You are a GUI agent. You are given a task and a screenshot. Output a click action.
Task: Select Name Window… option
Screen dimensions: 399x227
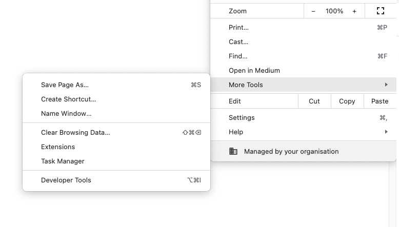tap(116, 113)
